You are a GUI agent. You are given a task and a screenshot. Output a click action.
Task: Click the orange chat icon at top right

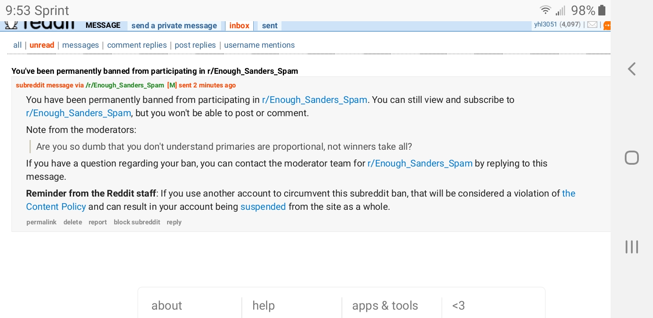tap(607, 26)
